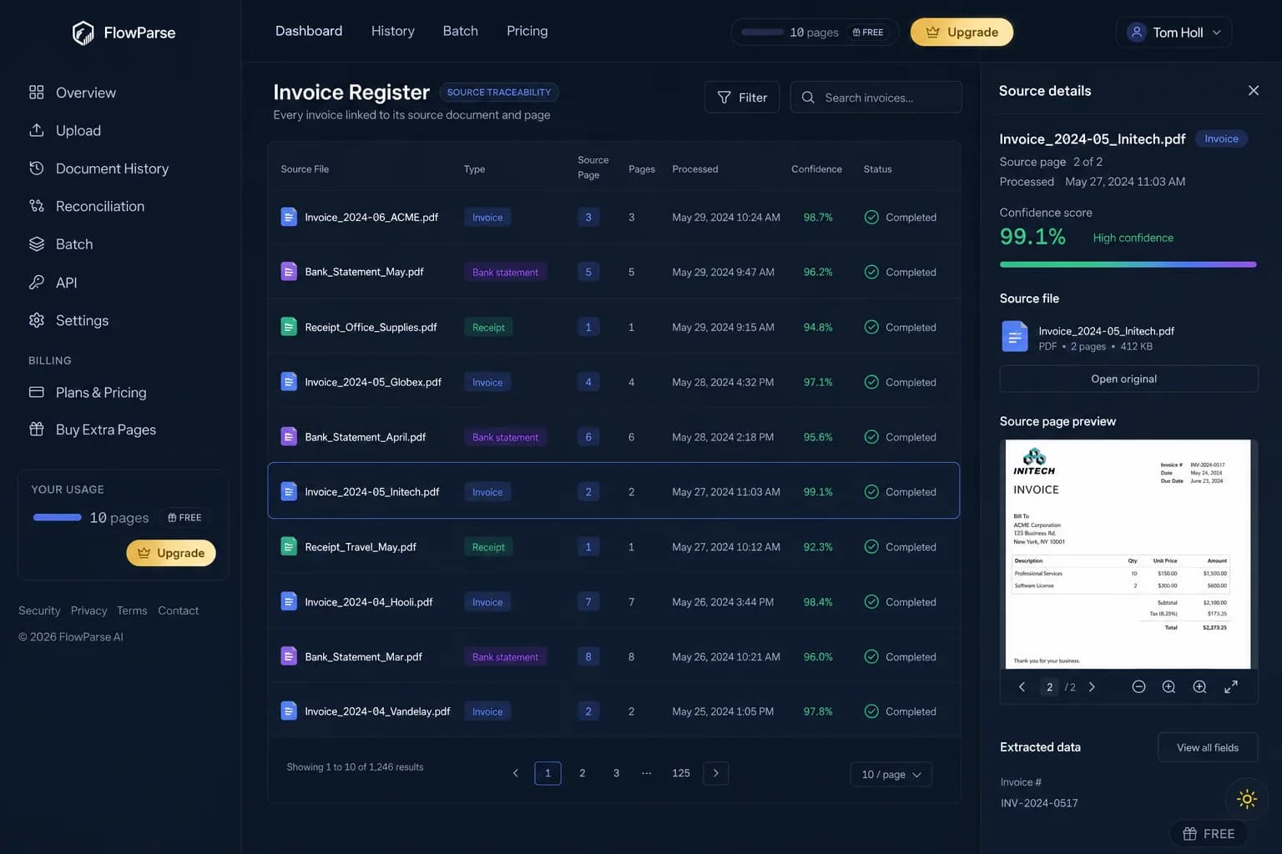Click View all fields button

[x=1207, y=747]
